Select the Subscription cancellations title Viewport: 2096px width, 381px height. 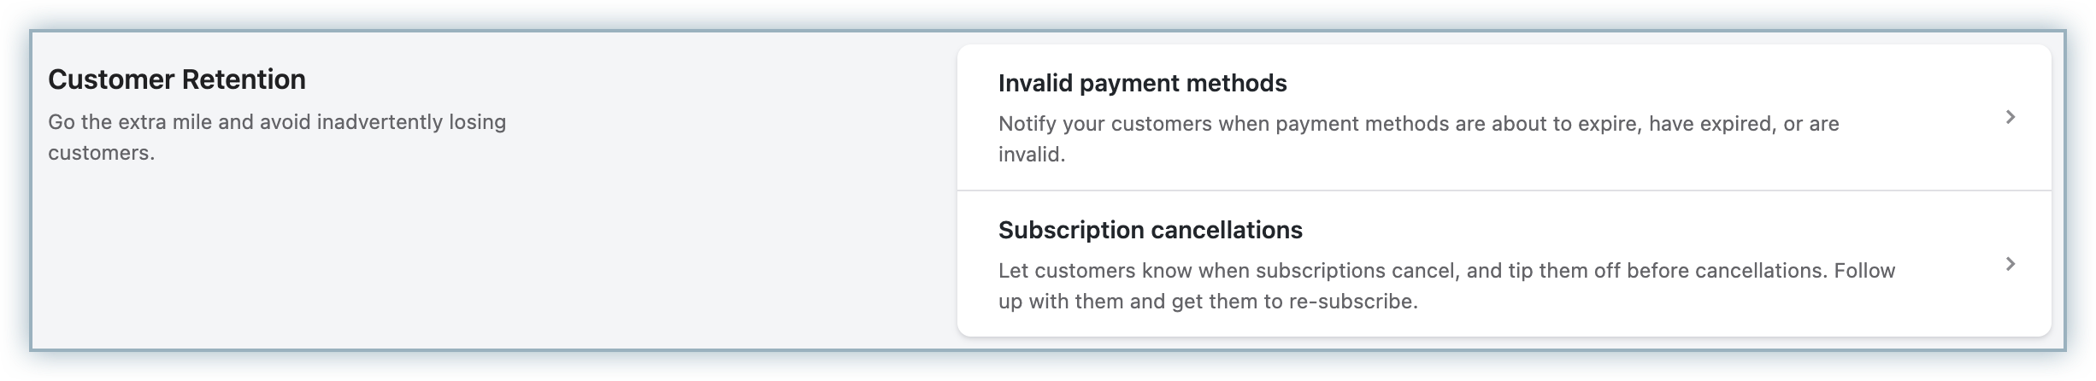[1150, 231]
